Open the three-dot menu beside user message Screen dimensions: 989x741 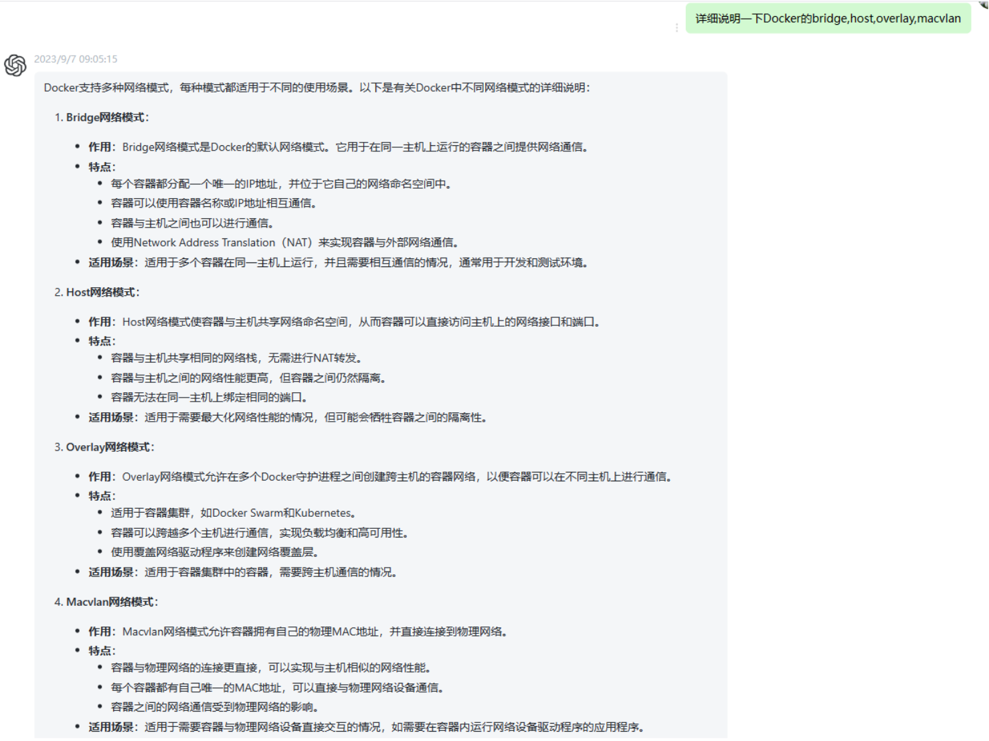[677, 27]
